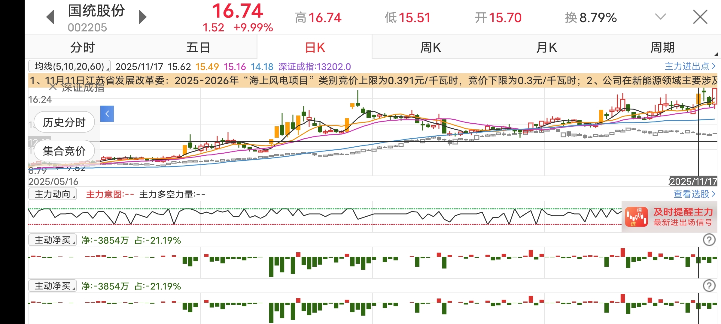
Task: Switch to the 分时 tab
Action: click(82, 47)
